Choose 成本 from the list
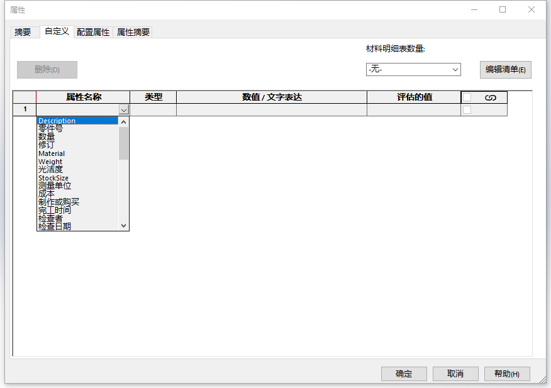The height and width of the screenshot is (388, 551). point(77,194)
